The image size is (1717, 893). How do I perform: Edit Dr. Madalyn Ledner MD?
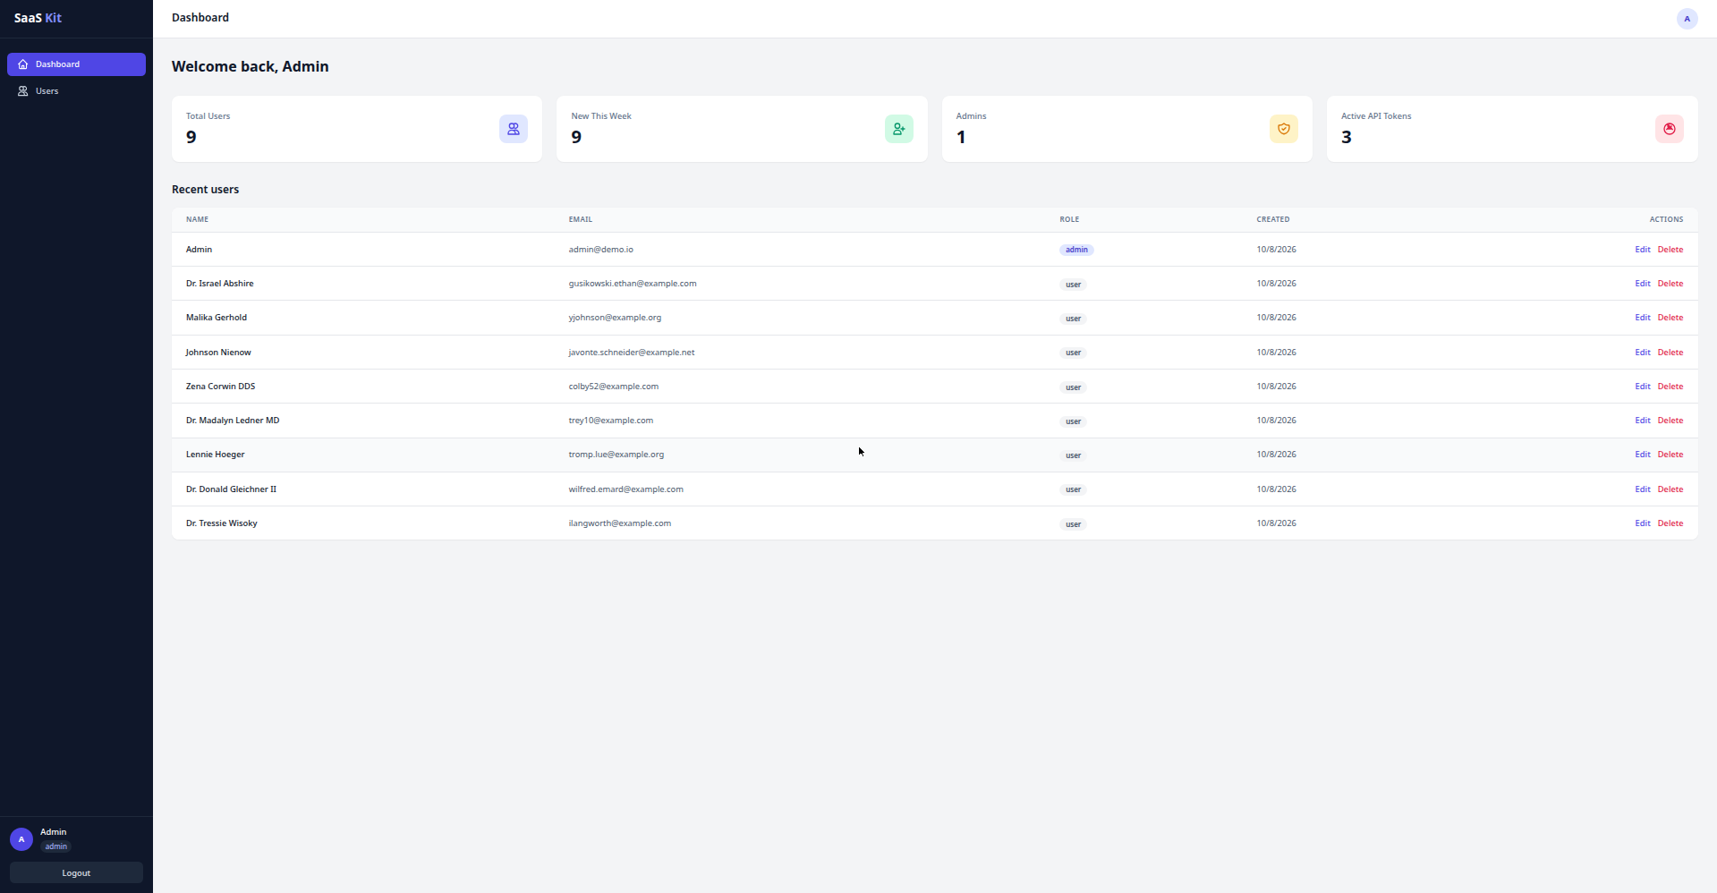pos(1643,421)
